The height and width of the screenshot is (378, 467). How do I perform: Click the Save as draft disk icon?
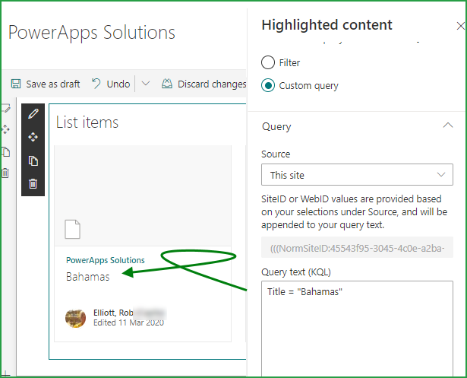tap(16, 84)
